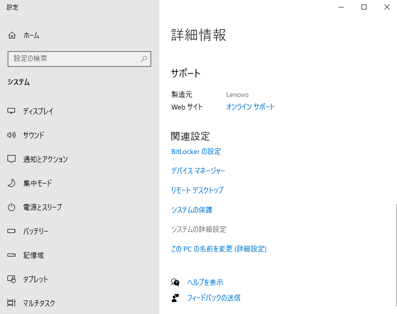Click the Focus assist moon icon
The height and width of the screenshot is (314, 397).
(x=11, y=183)
